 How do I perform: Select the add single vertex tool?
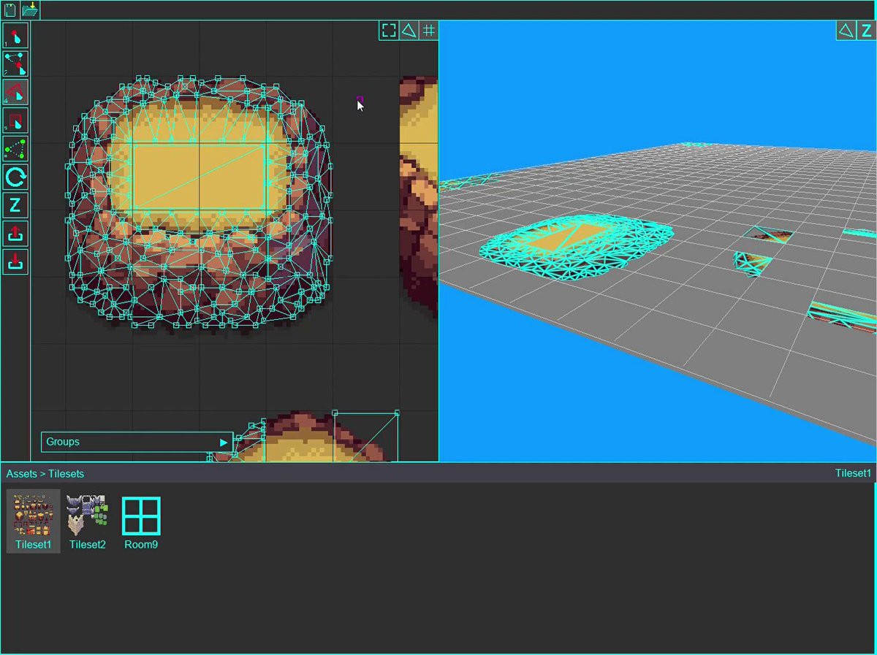coord(15,35)
